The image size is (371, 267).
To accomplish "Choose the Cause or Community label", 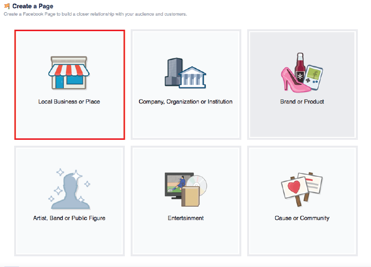I will [x=302, y=218].
